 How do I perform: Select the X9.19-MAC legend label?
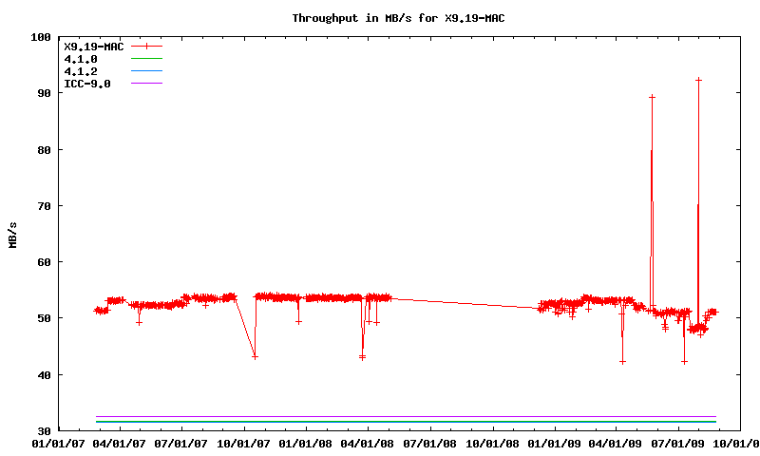[x=93, y=46]
